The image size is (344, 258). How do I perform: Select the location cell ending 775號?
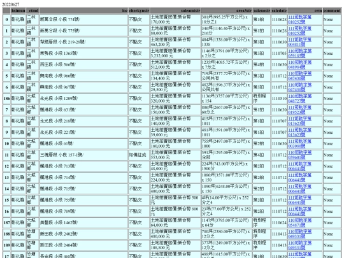click(x=84, y=31)
